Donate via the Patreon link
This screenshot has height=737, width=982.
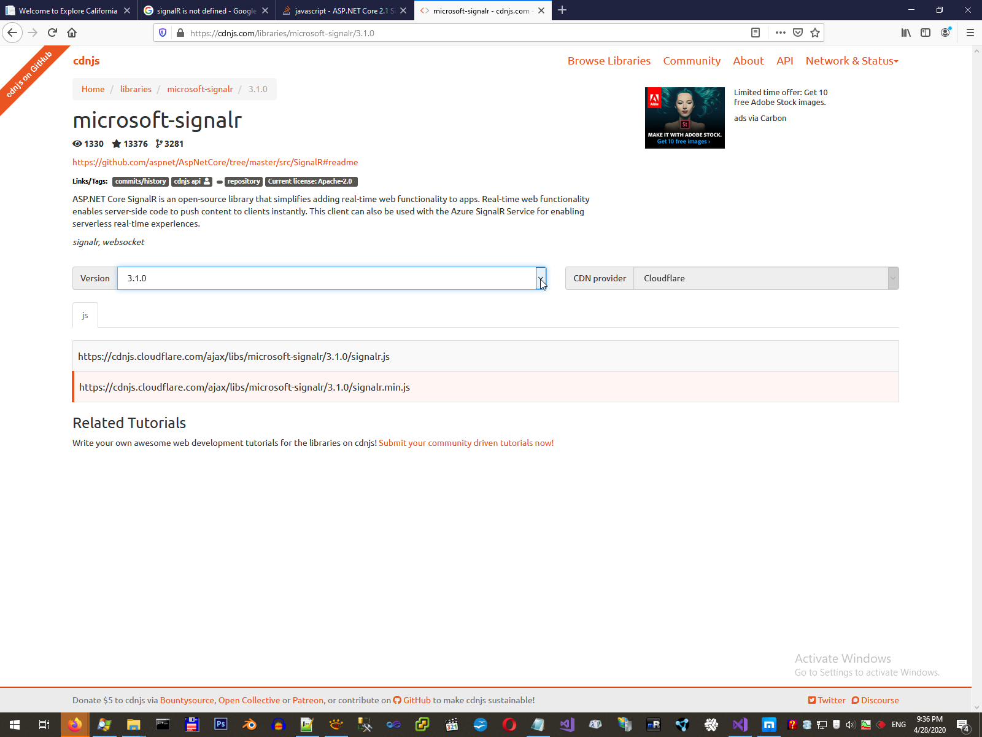[x=308, y=700]
